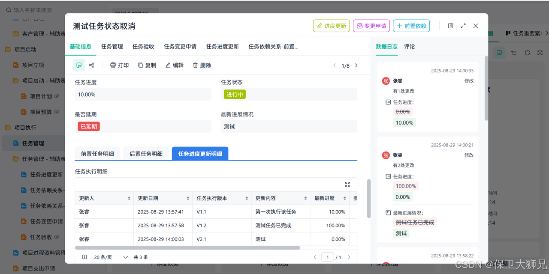Toggle visibility eye icon beside 项目预算
The width and height of the screenshot is (549, 274).
point(57,112)
